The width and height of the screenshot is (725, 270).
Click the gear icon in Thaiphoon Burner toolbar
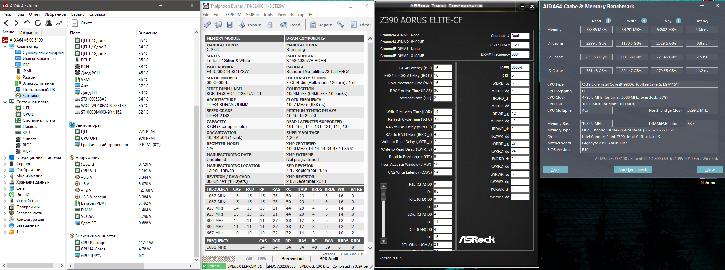coord(207,25)
